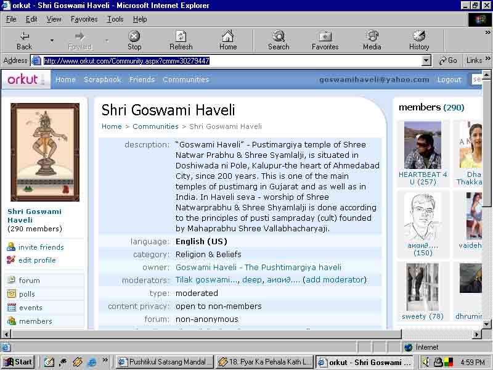Open the Back button history dropdown arrow
This screenshot has height=370, width=493.
(52, 40)
